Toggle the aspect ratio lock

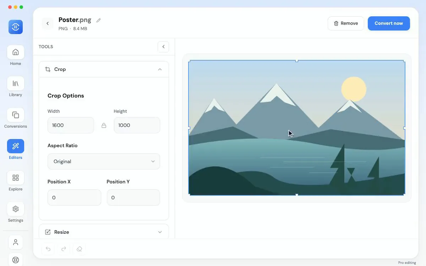click(104, 125)
